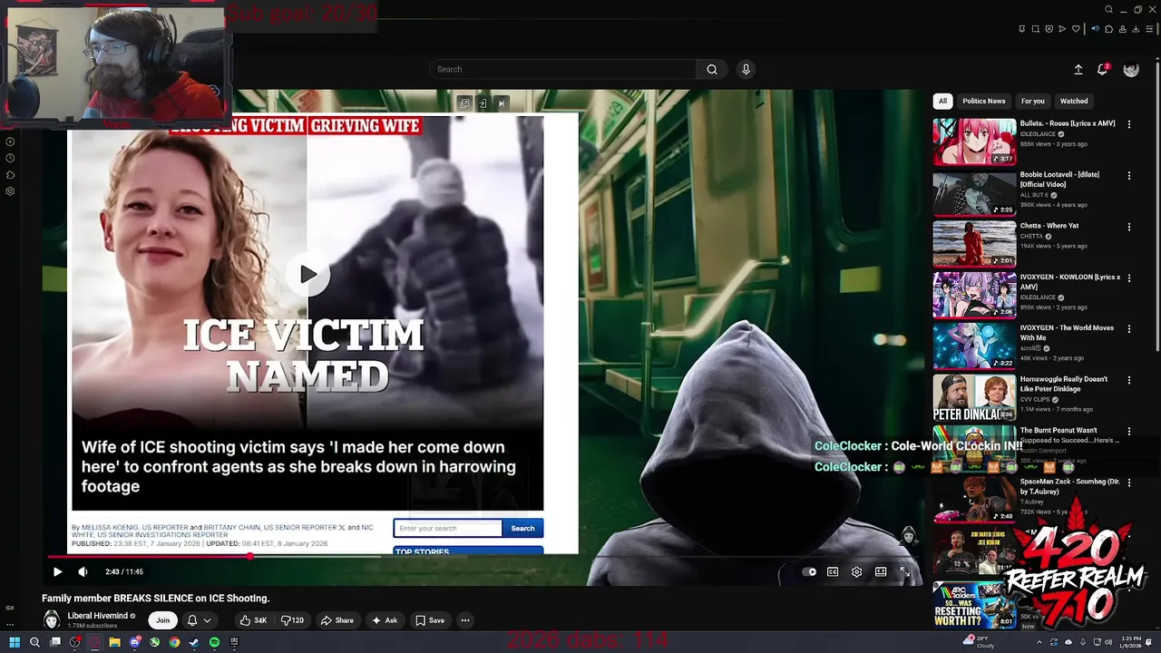Click the browser search magnifier in title bar

tap(1108, 10)
